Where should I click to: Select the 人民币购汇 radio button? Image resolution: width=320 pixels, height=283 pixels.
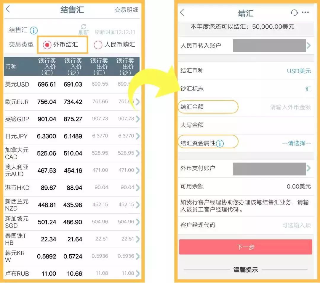98,45
